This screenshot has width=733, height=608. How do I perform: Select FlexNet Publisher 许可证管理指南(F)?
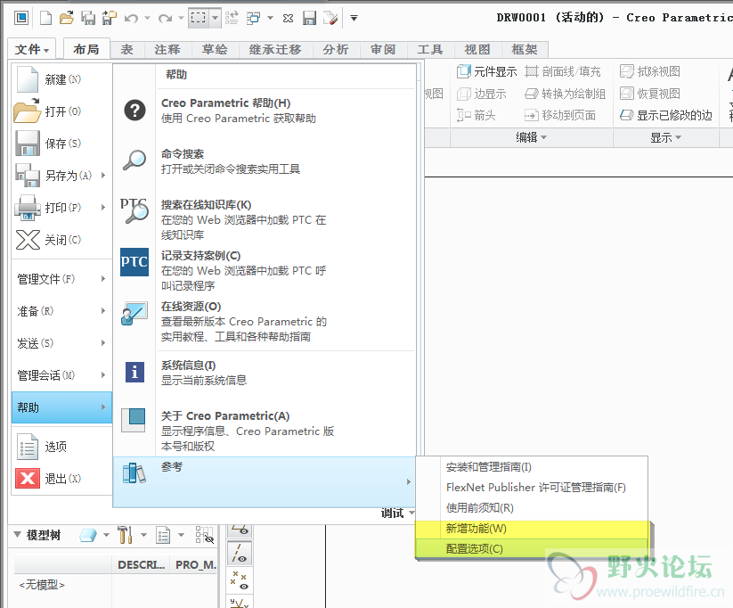pyautogui.click(x=532, y=488)
